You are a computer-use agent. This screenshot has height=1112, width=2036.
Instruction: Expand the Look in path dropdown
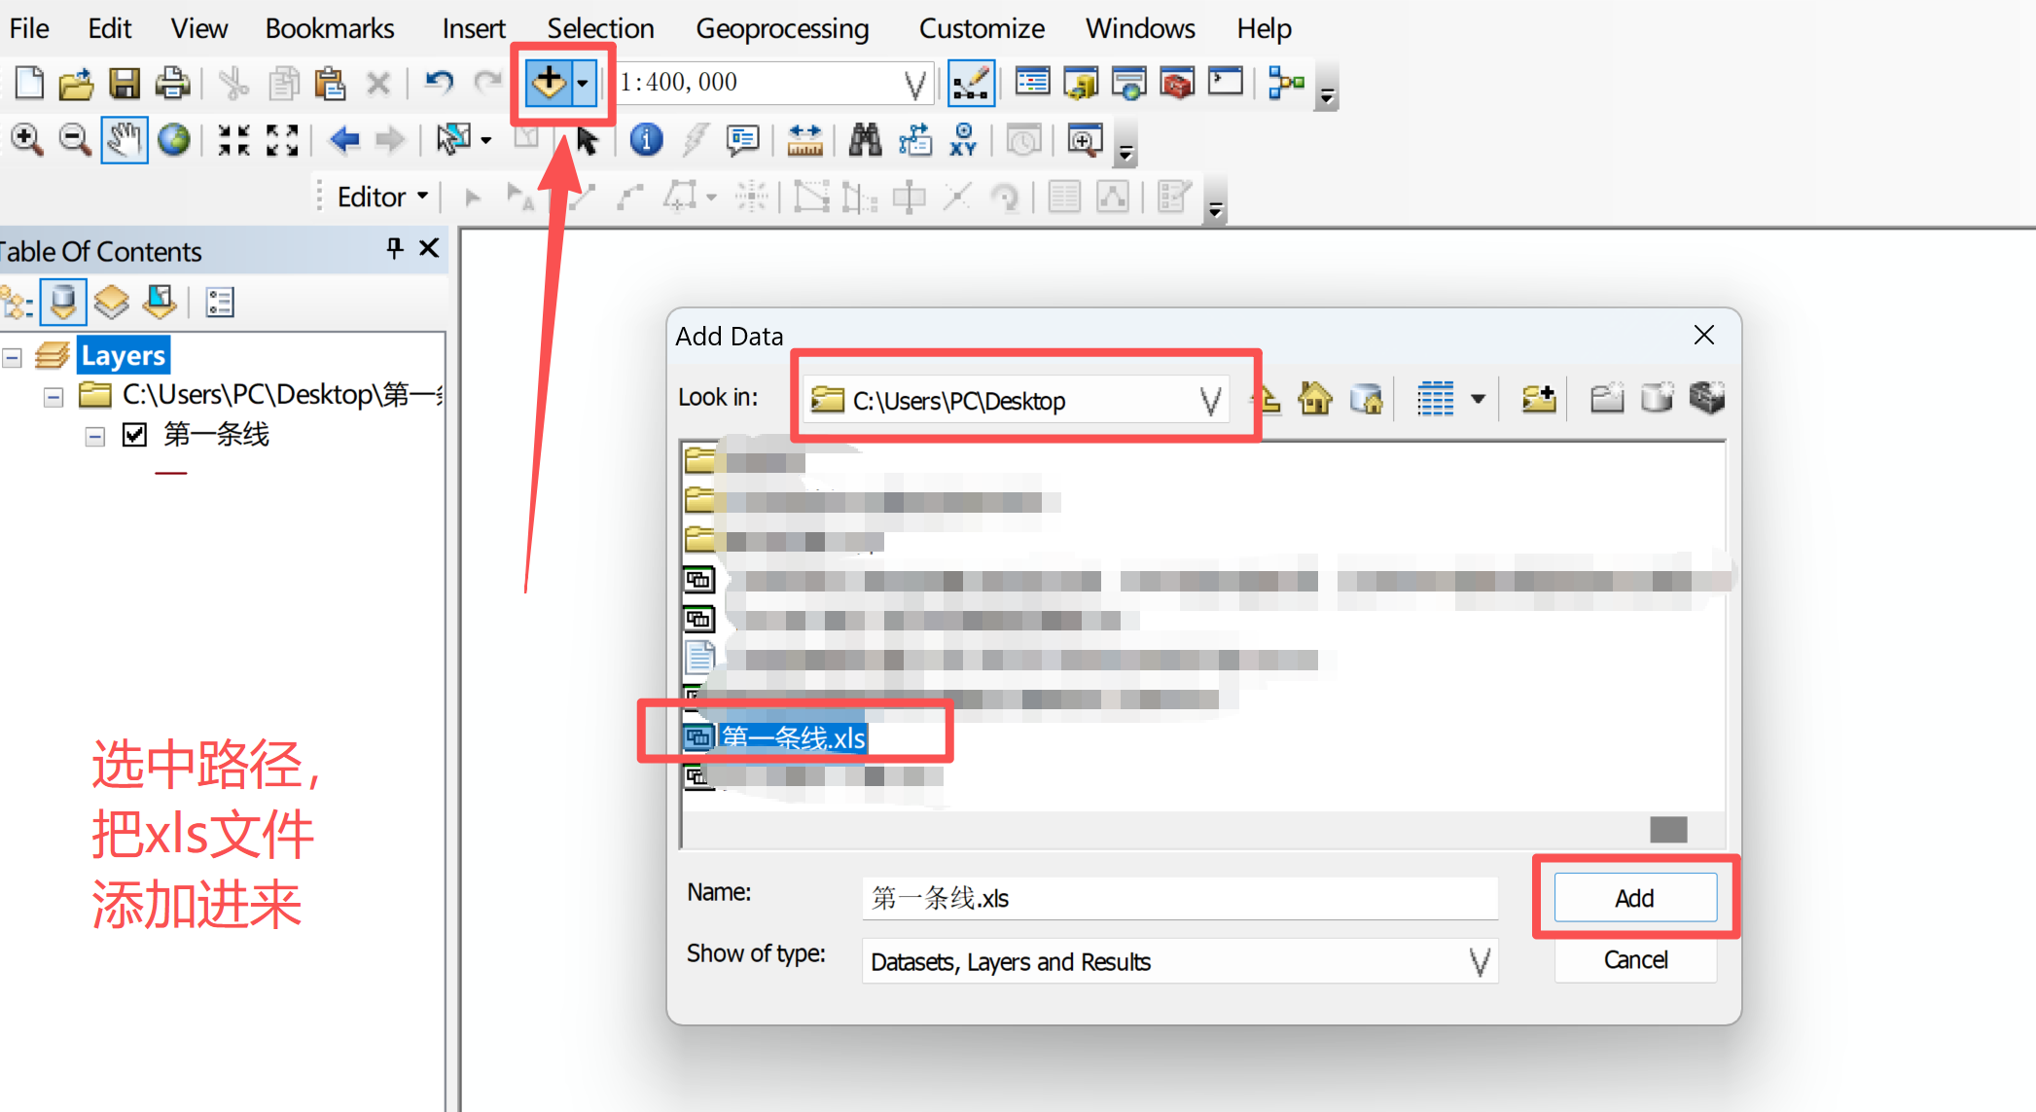pos(1210,401)
